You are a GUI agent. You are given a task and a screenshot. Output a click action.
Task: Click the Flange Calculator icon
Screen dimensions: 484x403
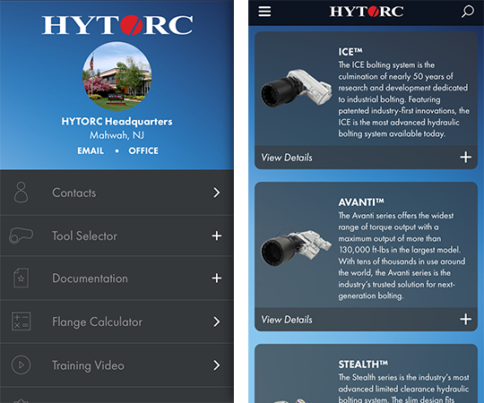(21, 322)
